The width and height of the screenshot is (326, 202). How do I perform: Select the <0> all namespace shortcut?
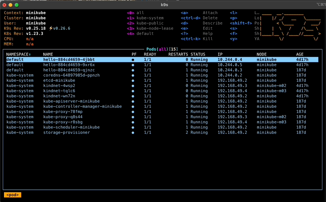click(x=135, y=13)
